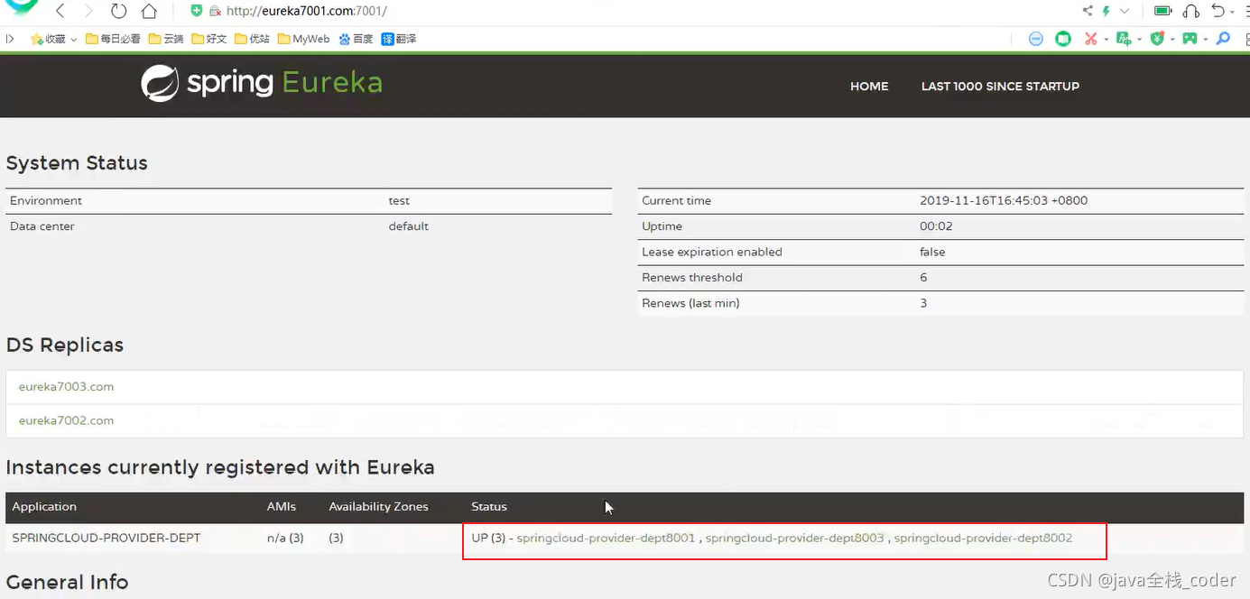Click the 收藏 favorites star icon
Viewport: 1250px width, 599px height.
(37, 39)
